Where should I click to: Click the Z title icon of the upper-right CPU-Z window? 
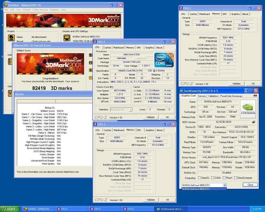181,8
